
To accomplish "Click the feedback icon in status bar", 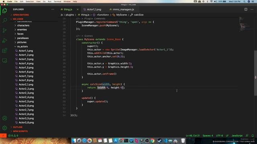I will coord(247,136).
